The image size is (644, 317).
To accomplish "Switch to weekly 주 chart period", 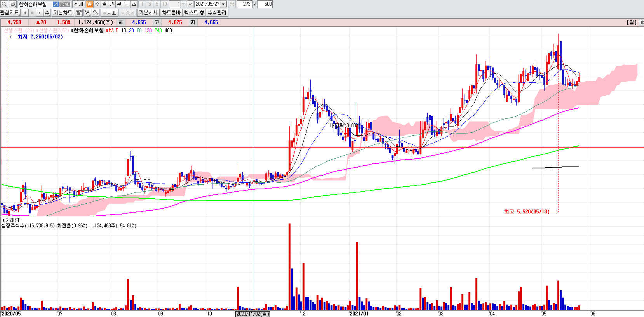I will click(x=97, y=4).
